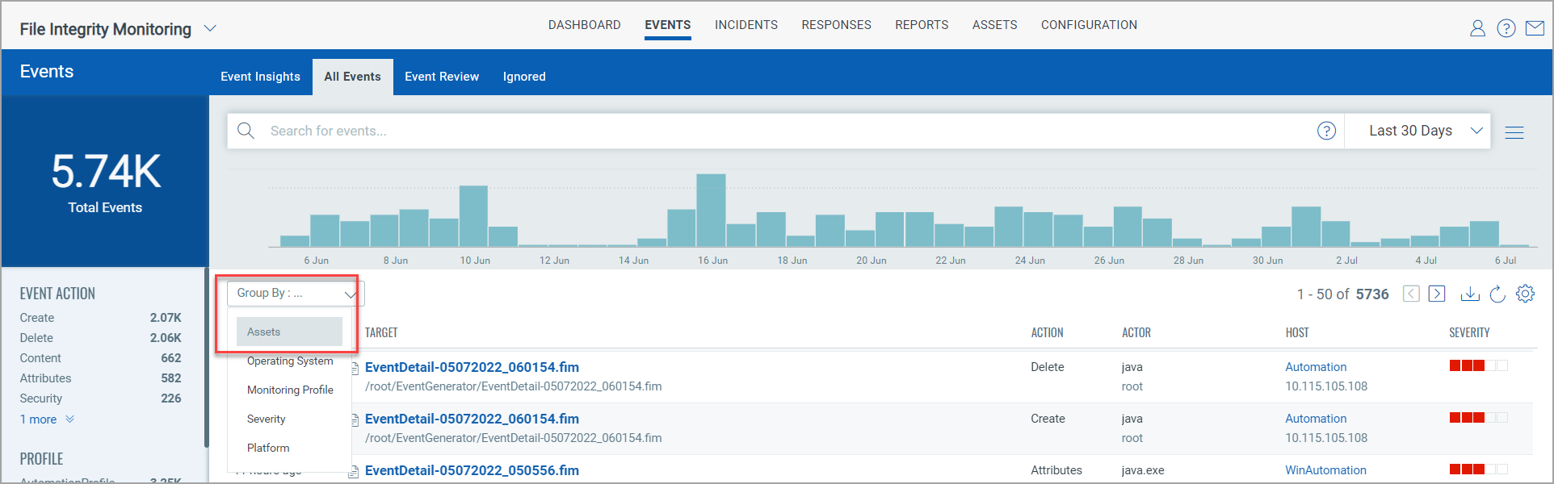
Task: Click the histogram bar at 10 Jun
Action: [x=473, y=216]
